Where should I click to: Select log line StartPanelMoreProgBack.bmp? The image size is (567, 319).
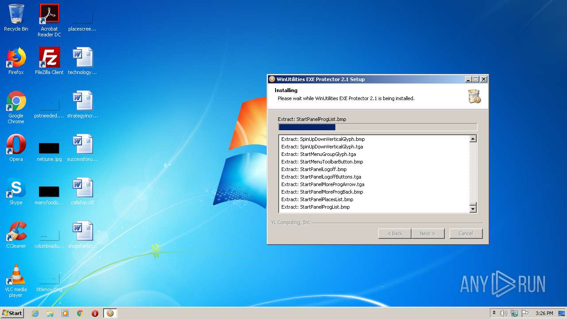coord(322,192)
